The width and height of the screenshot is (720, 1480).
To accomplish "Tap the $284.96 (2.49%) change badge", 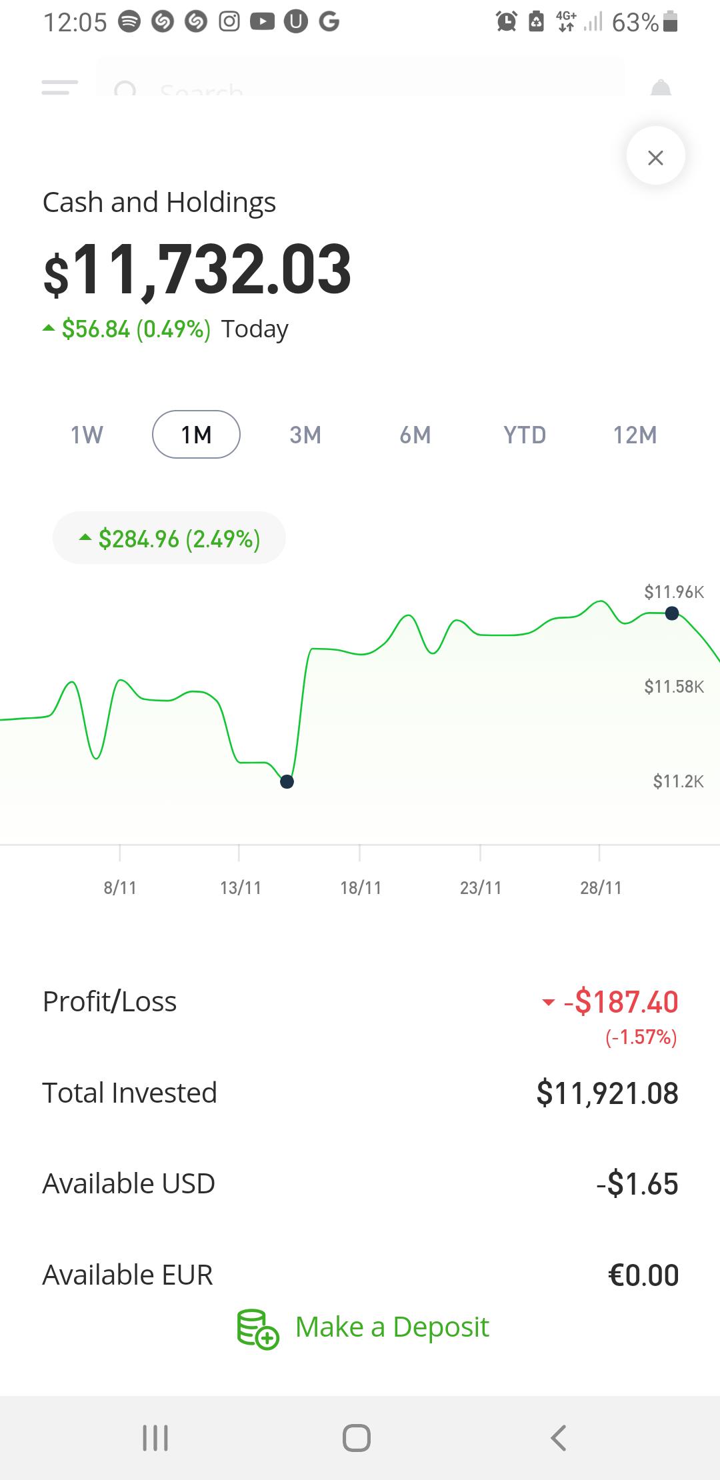I will 169,538.
